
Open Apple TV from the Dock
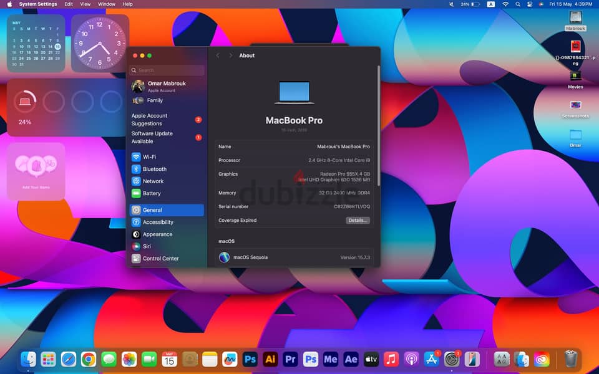click(371, 359)
